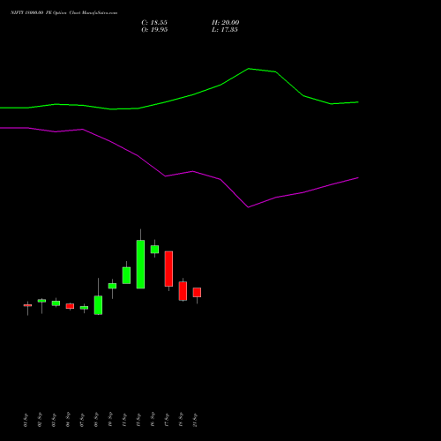This screenshot has height=441, width=441.
Task: Click the '08 Sep' date axis label
Action: (x=96, y=420)
